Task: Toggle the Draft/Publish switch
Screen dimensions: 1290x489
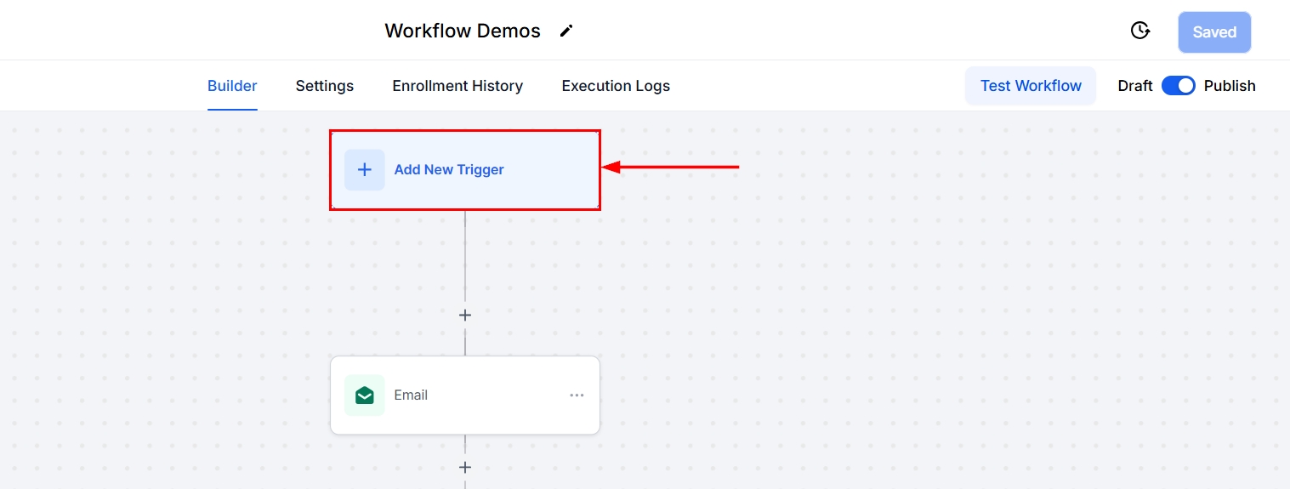Action: click(x=1178, y=86)
